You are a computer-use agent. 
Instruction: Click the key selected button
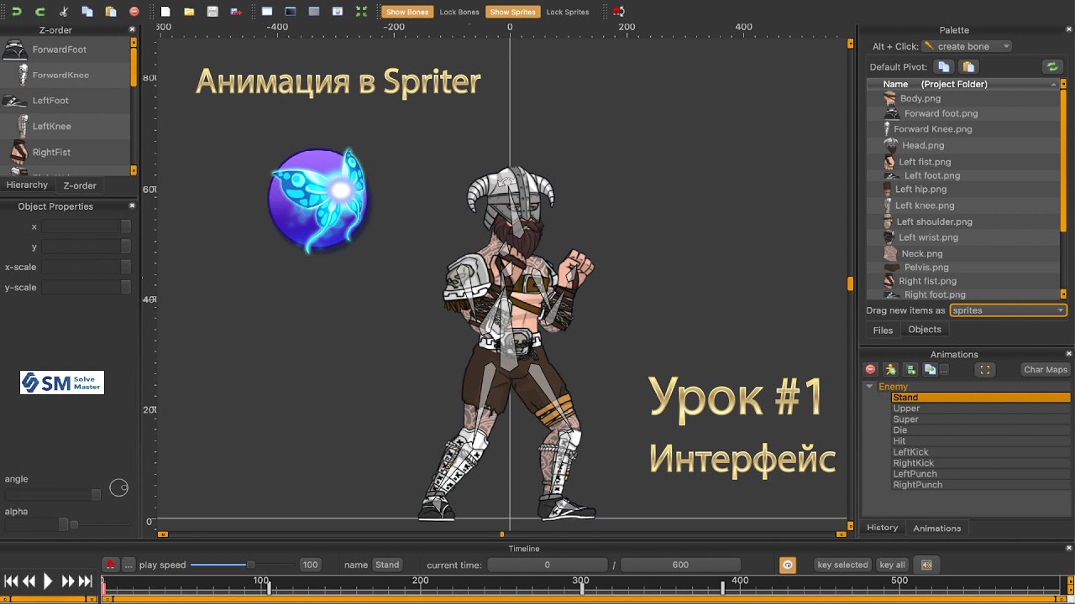(x=842, y=565)
